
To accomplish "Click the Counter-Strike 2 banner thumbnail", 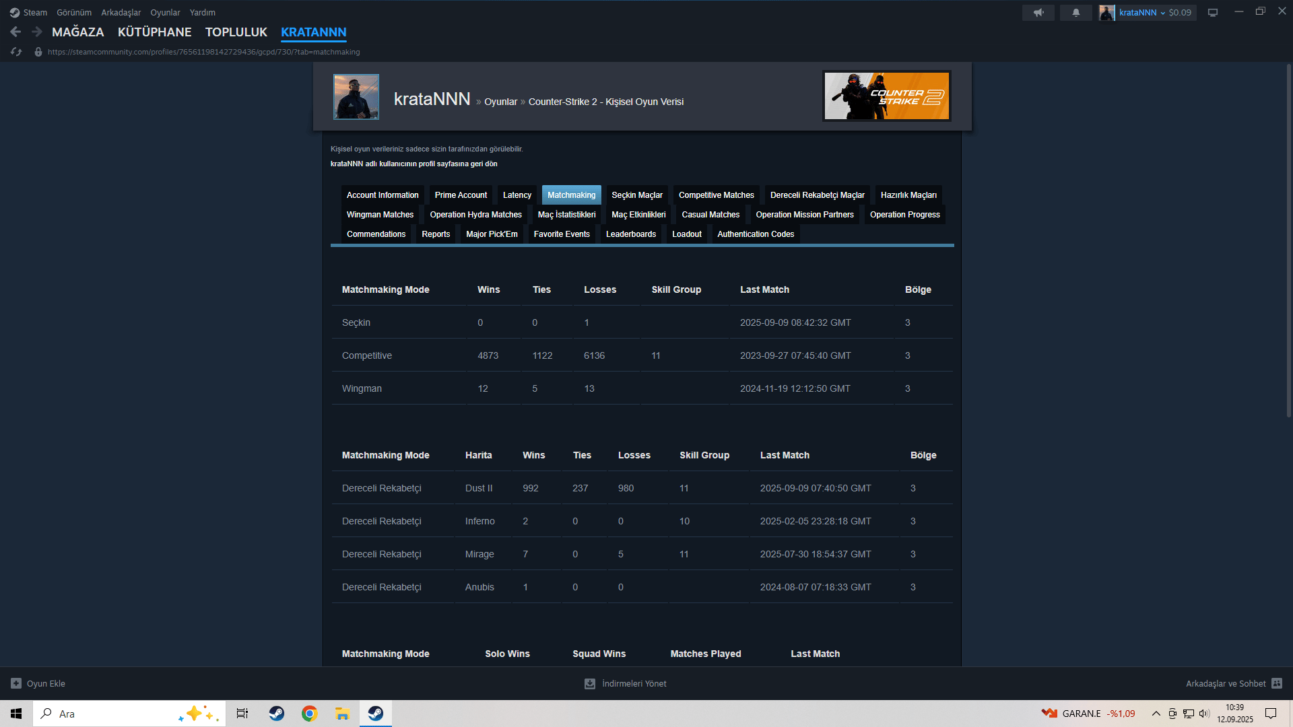I will (887, 96).
